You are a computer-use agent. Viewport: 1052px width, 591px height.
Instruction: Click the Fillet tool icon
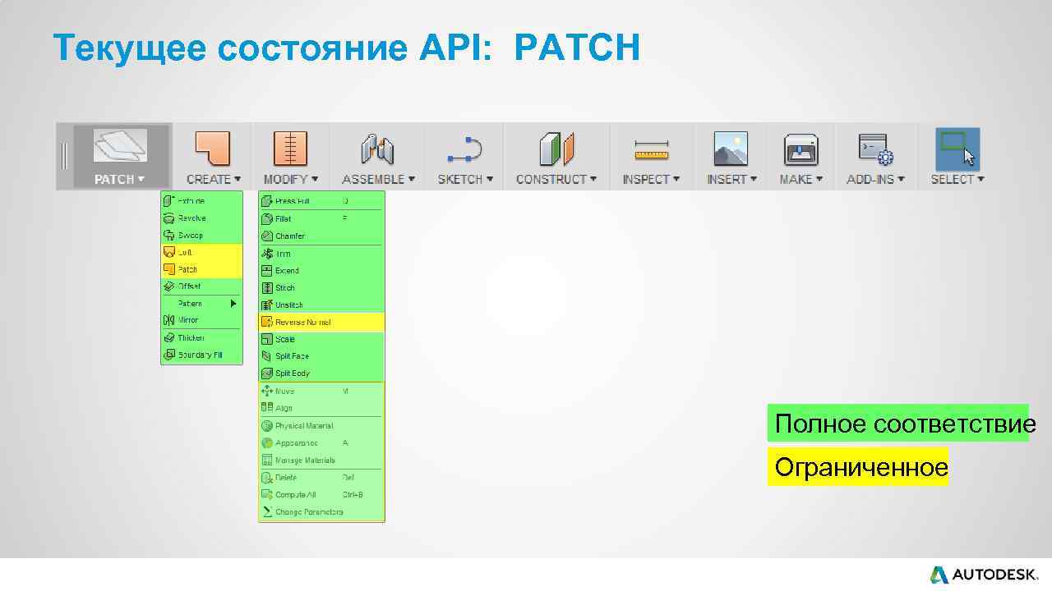(x=268, y=218)
